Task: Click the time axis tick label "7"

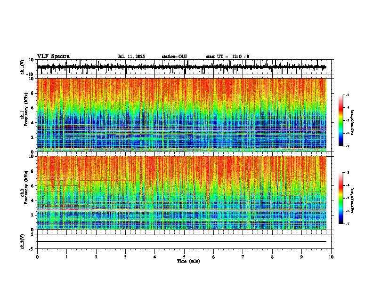Action: point(243,257)
